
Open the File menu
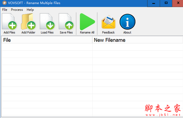(5, 9)
